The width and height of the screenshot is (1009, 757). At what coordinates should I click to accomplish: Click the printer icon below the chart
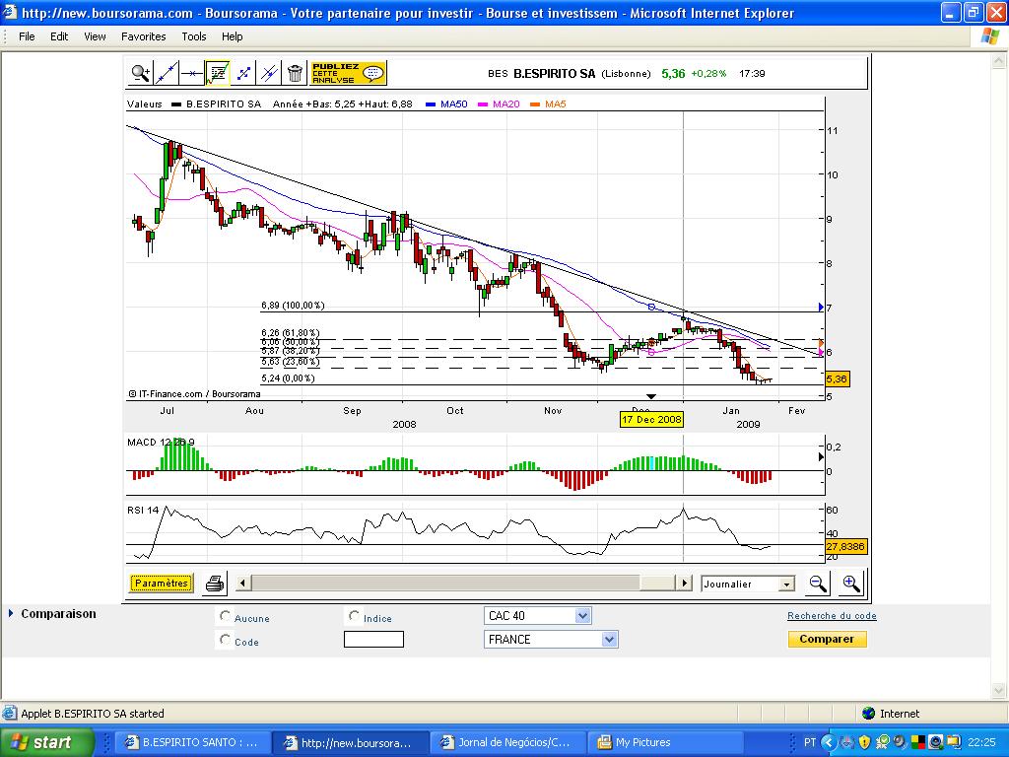tap(214, 584)
